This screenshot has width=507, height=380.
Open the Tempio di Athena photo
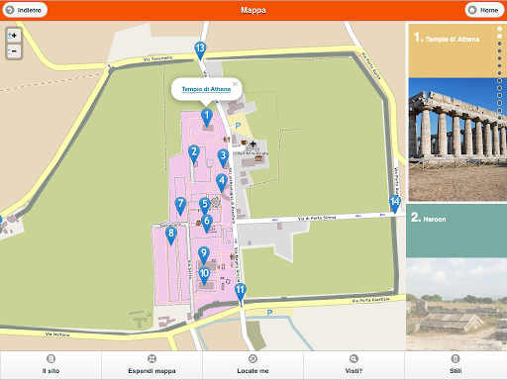pyautogui.click(x=457, y=140)
